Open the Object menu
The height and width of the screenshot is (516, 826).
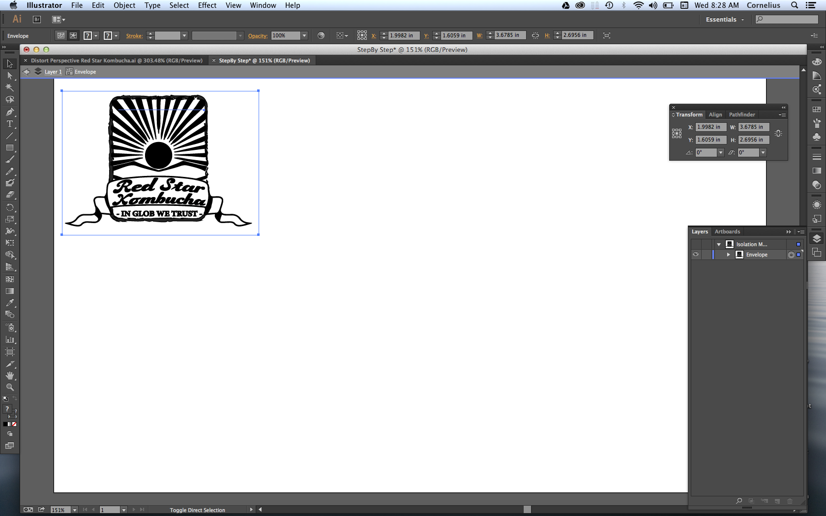pyautogui.click(x=124, y=5)
